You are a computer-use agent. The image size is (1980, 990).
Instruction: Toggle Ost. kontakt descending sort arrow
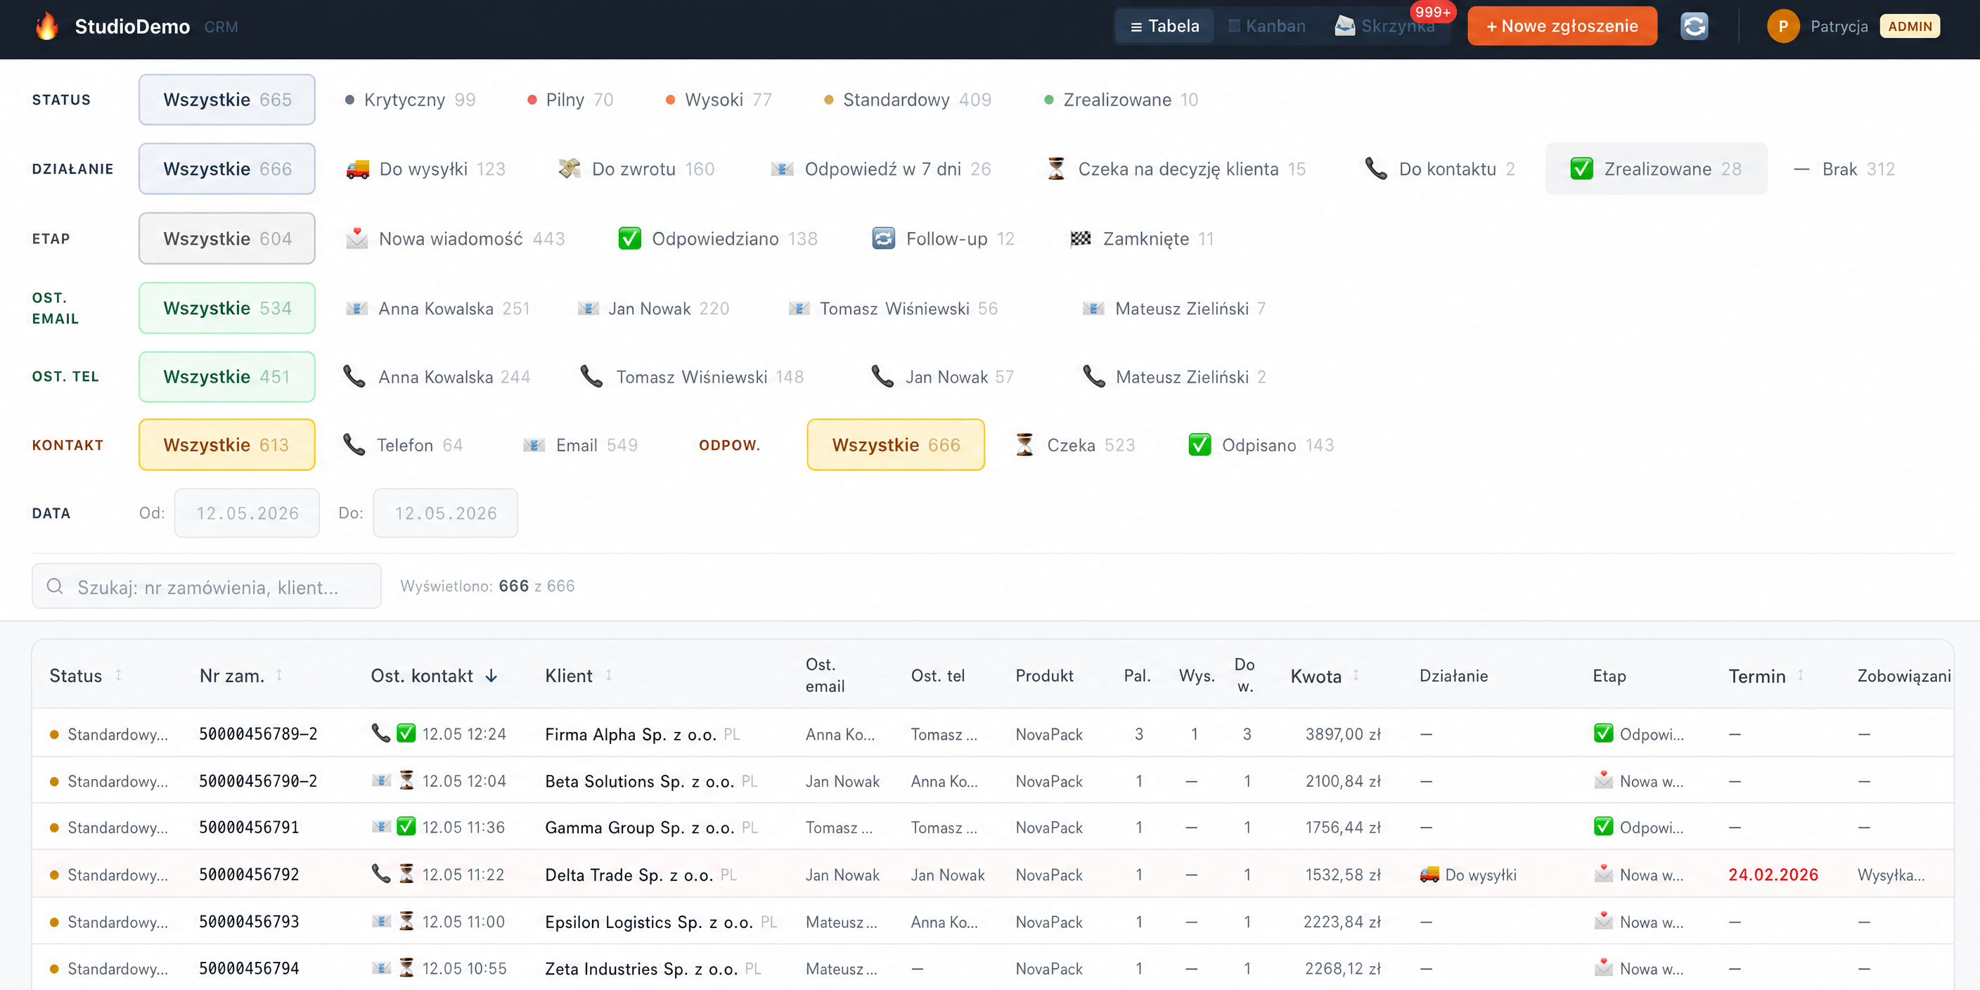point(491,676)
